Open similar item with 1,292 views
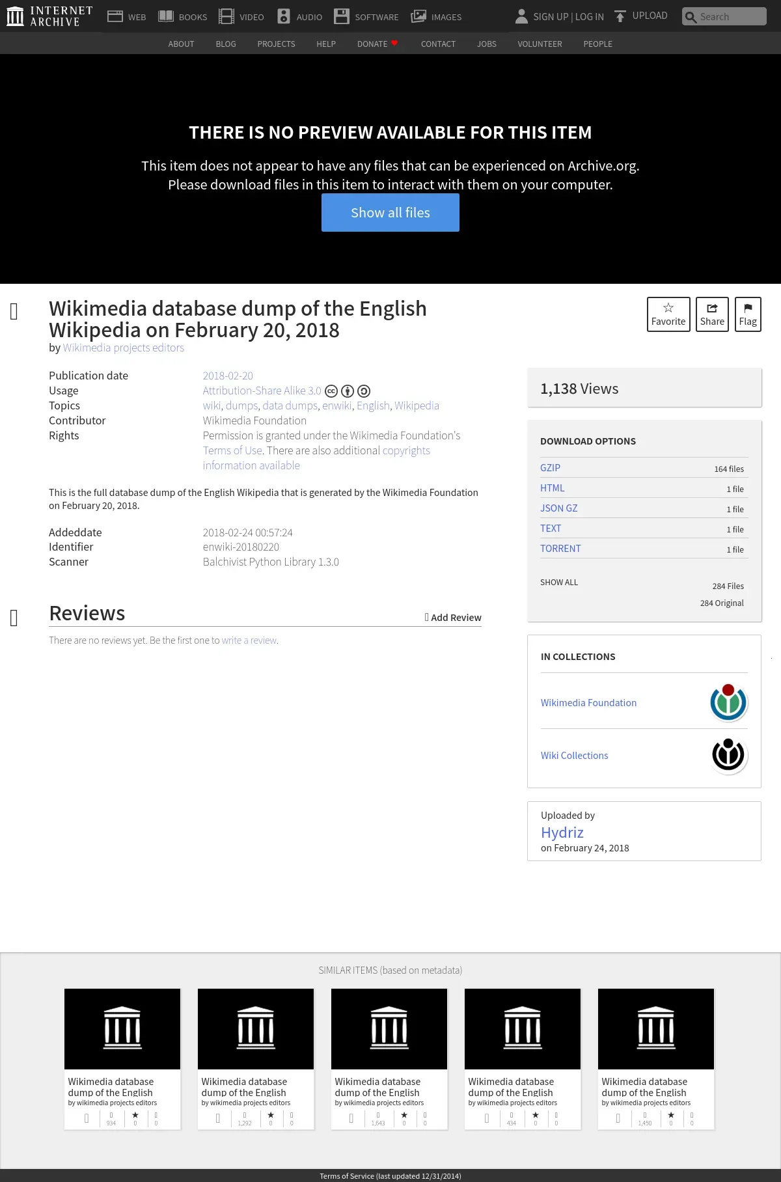The image size is (781, 1182). (x=256, y=1059)
